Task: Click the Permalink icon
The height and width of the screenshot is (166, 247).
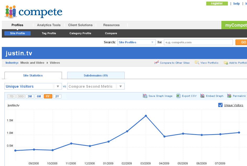Action: click(229, 96)
